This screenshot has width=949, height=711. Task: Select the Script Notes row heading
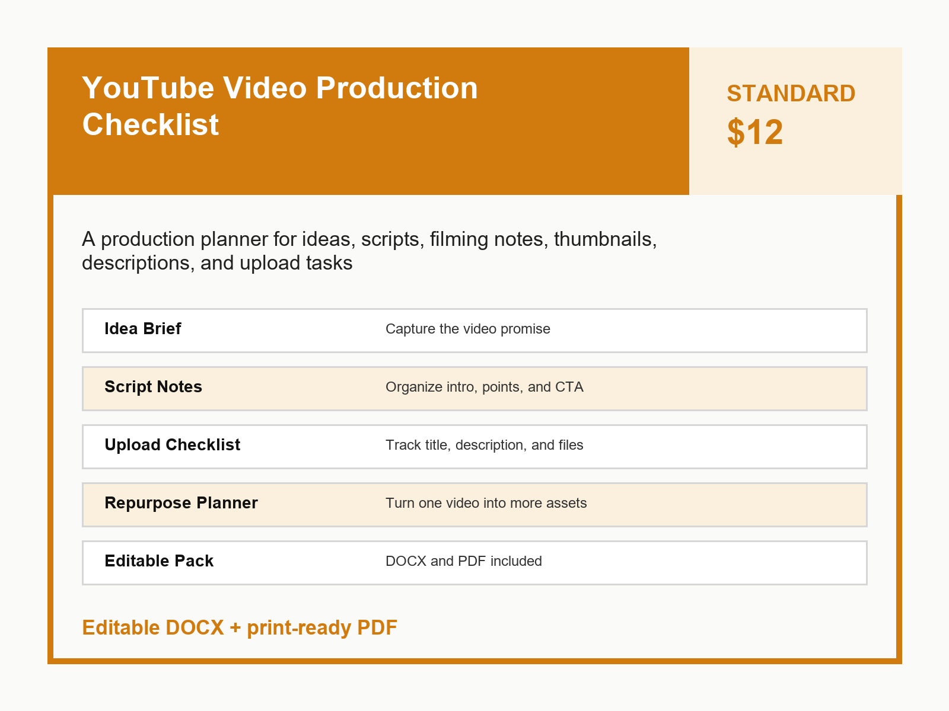153,387
